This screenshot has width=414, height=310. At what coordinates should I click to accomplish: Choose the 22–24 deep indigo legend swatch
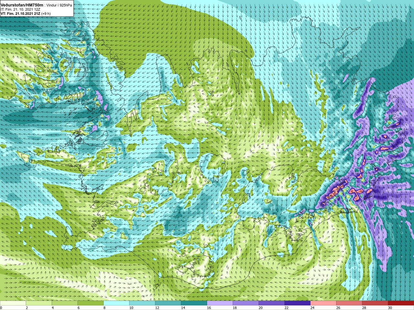coord(298,303)
